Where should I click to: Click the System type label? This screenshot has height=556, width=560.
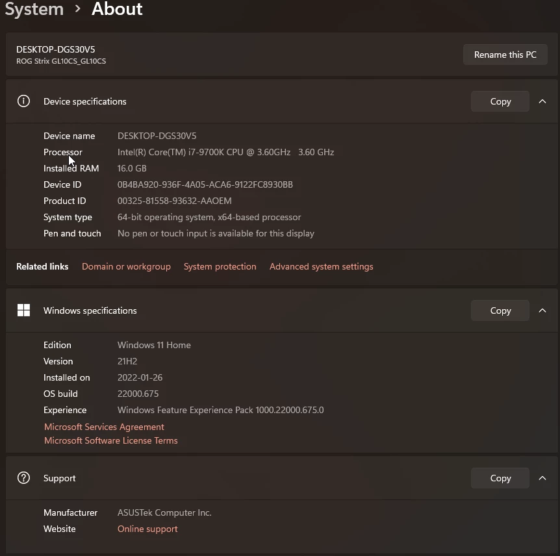68,217
